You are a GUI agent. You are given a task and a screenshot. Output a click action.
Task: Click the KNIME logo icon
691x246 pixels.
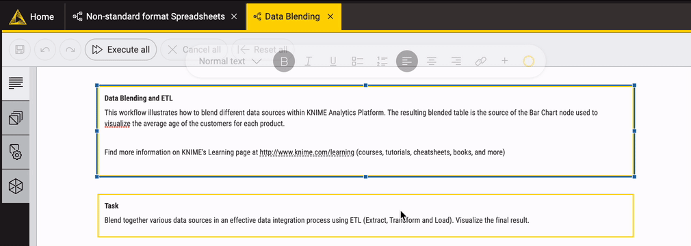(x=18, y=16)
